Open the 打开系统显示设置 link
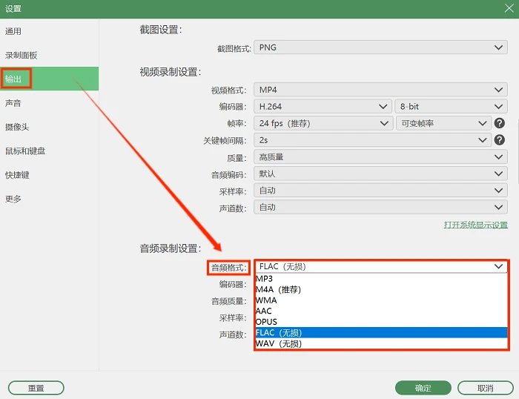Image resolution: width=519 pixels, height=399 pixels. [476, 225]
